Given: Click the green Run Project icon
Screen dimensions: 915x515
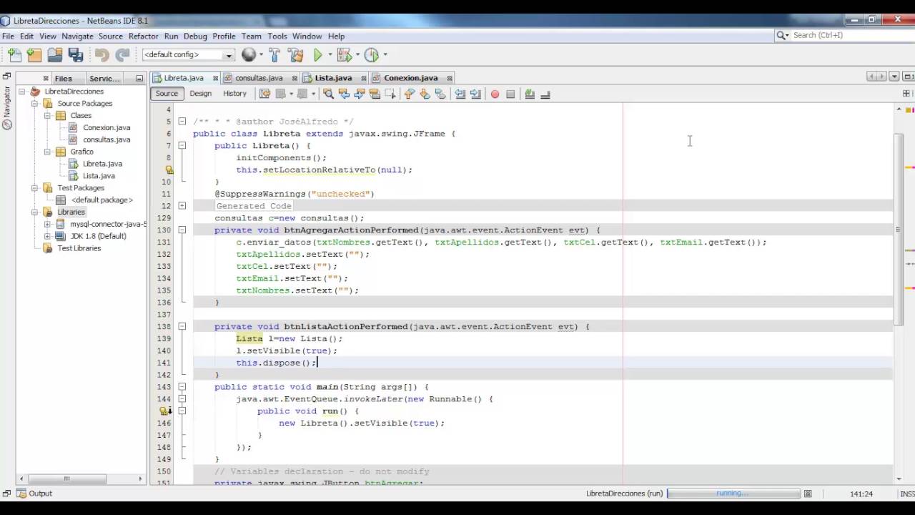Looking at the screenshot, I should [318, 54].
